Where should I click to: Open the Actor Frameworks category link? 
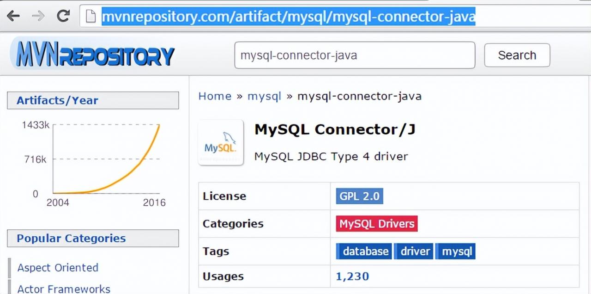click(64, 288)
